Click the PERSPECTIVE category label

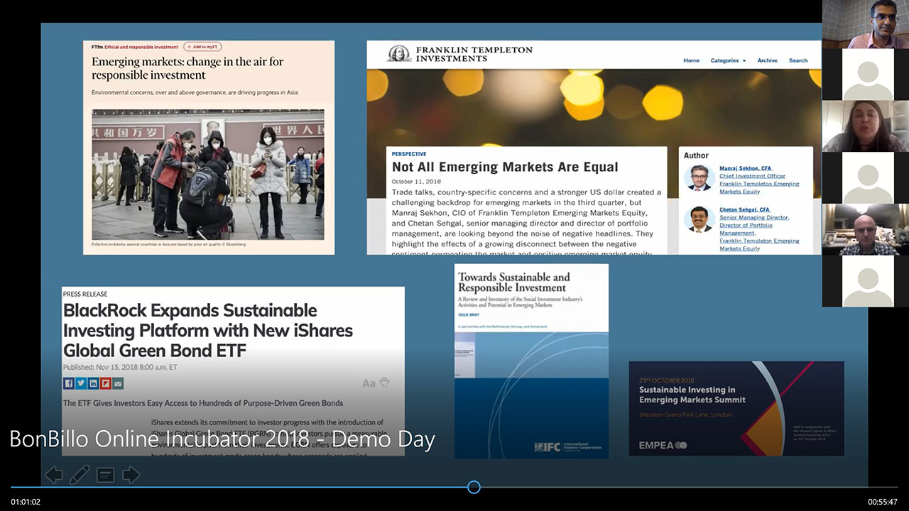click(409, 154)
